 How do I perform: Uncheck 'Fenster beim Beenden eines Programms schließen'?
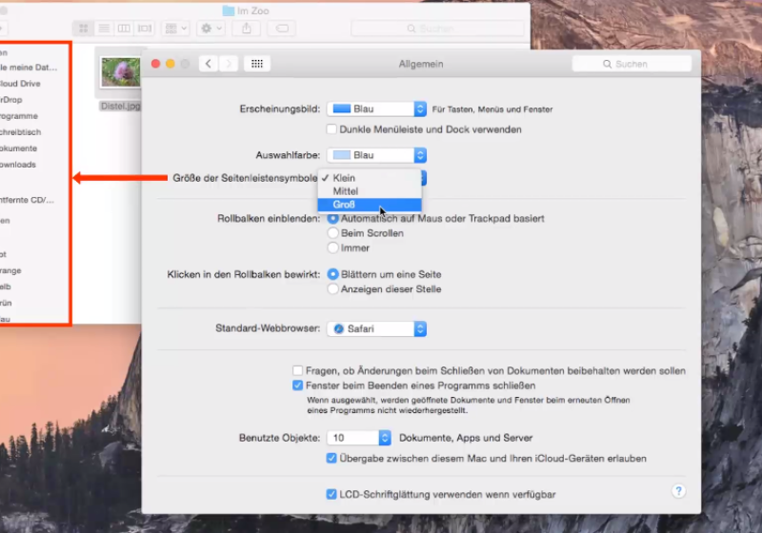tap(298, 386)
